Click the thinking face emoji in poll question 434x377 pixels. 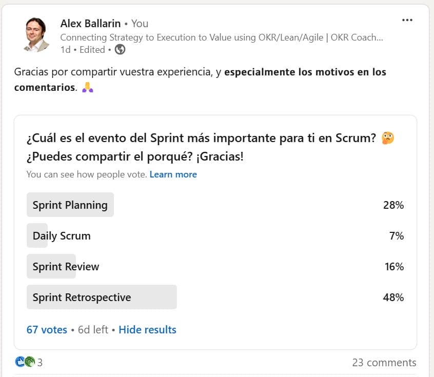point(388,138)
